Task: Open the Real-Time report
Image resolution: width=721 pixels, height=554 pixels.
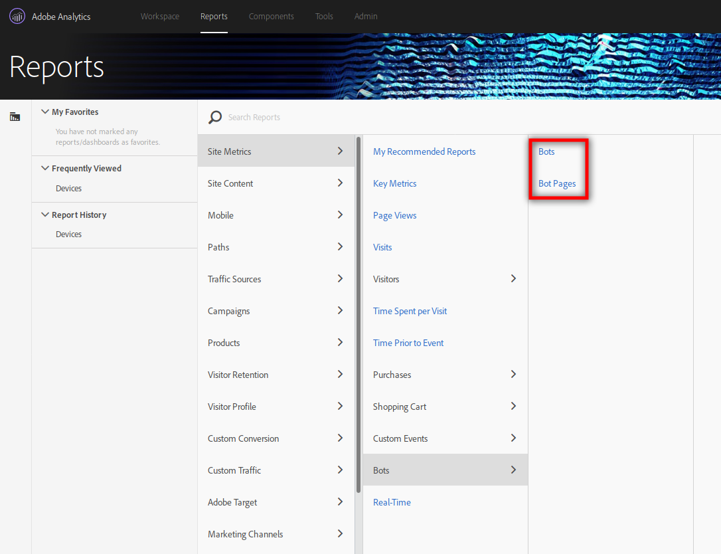Action: pos(392,502)
